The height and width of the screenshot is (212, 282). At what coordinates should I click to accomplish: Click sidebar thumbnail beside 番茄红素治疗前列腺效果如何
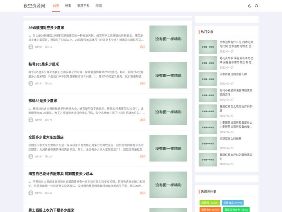208,159
